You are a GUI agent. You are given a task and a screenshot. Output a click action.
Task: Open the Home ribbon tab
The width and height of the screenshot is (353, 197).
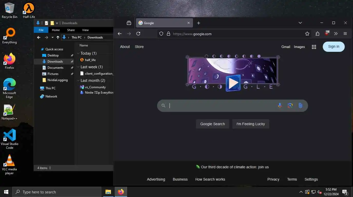(x=56, y=30)
